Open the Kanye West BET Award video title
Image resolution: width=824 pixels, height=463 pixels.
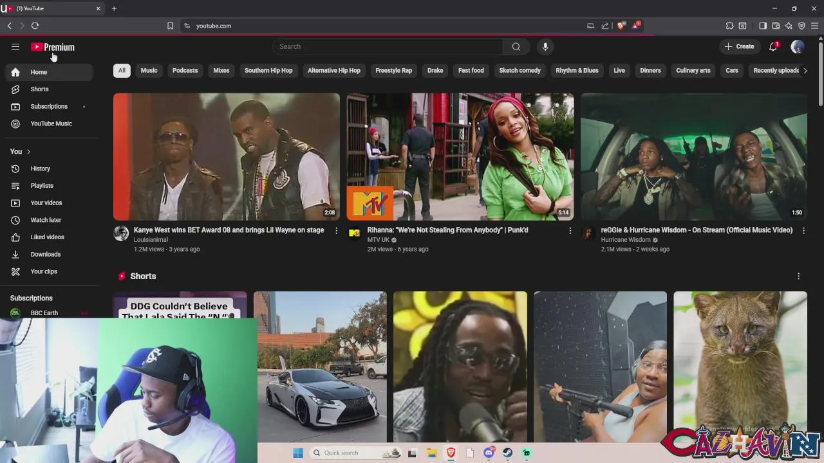pyautogui.click(x=229, y=230)
